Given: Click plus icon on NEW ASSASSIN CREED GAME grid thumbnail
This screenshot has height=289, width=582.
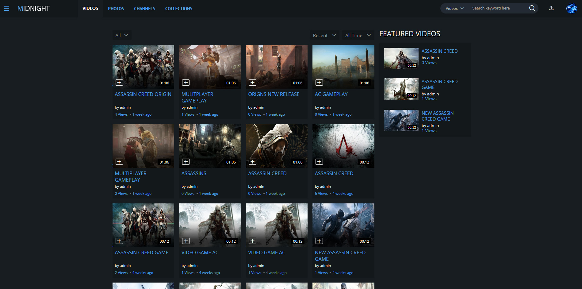Looking at the screenshot, I should [319, 241].
